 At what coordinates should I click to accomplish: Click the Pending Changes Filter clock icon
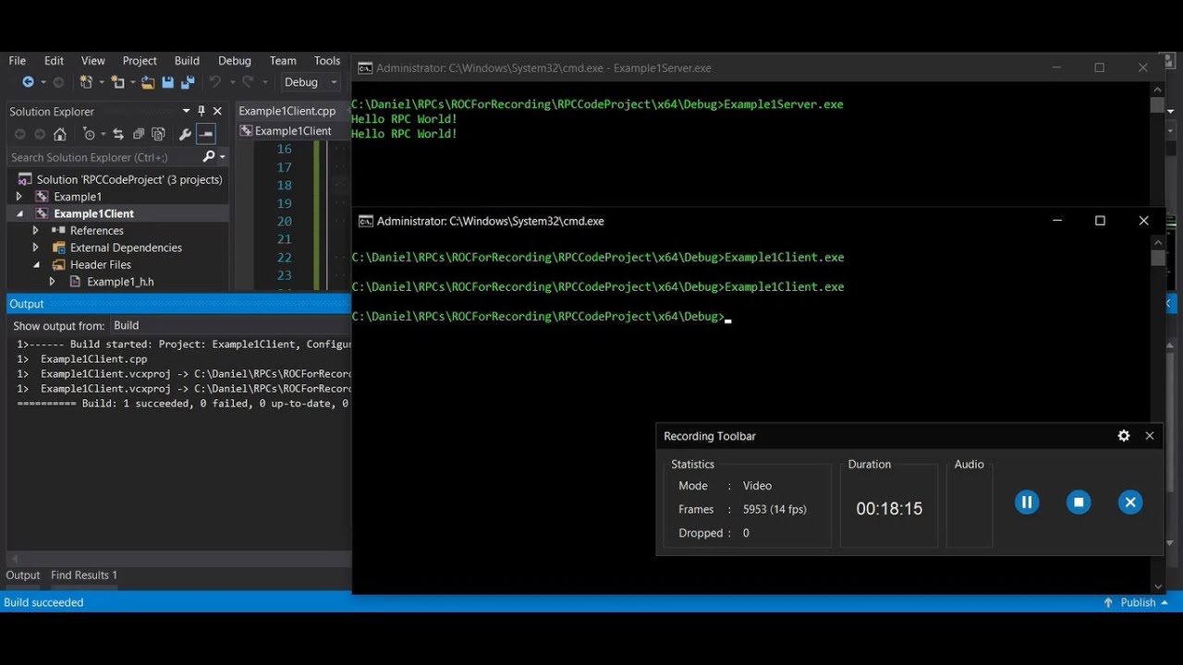(x=89, y=135)
